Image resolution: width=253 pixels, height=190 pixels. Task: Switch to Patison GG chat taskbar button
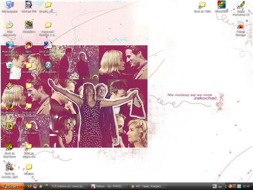pos(108,186)
